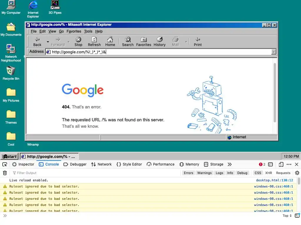
Task: Activate the element picker icon in devtools
Action: tap(5, 164)
